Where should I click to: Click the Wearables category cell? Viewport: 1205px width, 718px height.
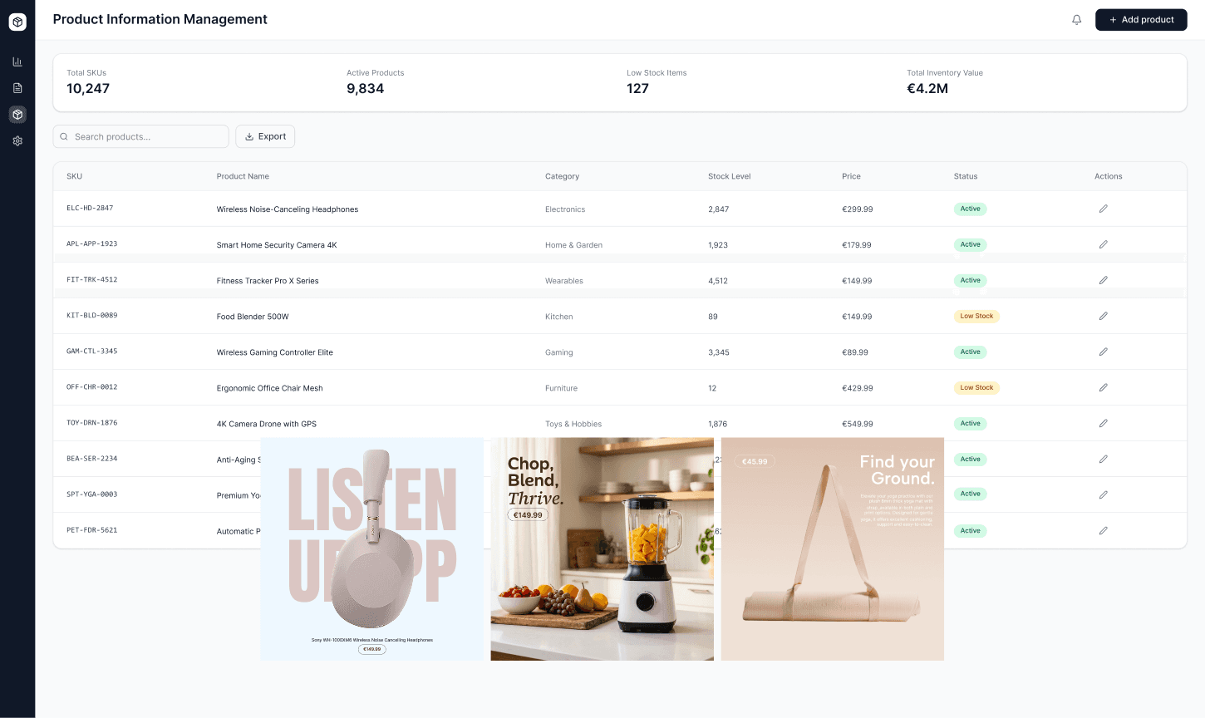(564, 281)
